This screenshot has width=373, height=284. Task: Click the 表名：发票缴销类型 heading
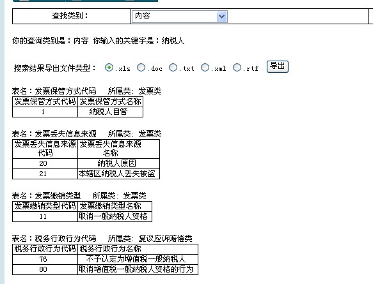(x=47, y=196)
